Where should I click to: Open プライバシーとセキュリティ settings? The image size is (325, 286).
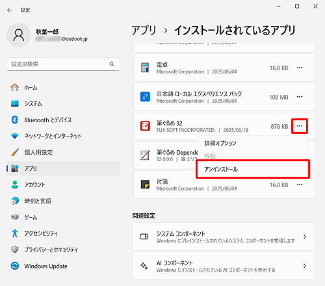[x=63, y=250]
